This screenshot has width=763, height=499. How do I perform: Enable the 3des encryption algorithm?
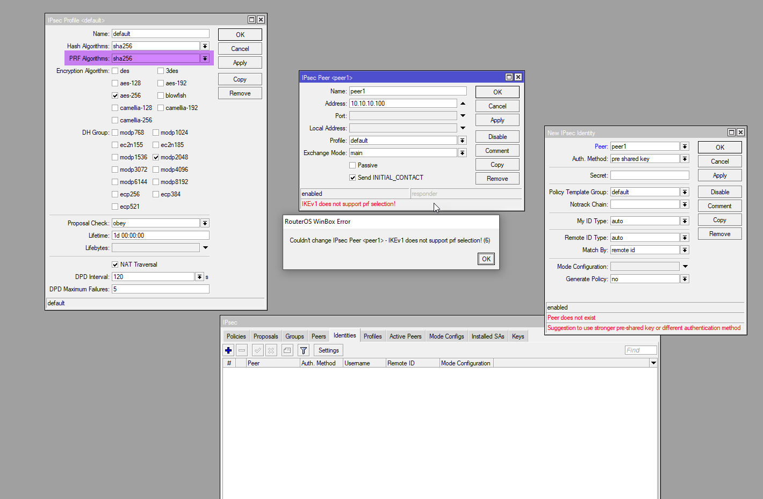[161, 71]
